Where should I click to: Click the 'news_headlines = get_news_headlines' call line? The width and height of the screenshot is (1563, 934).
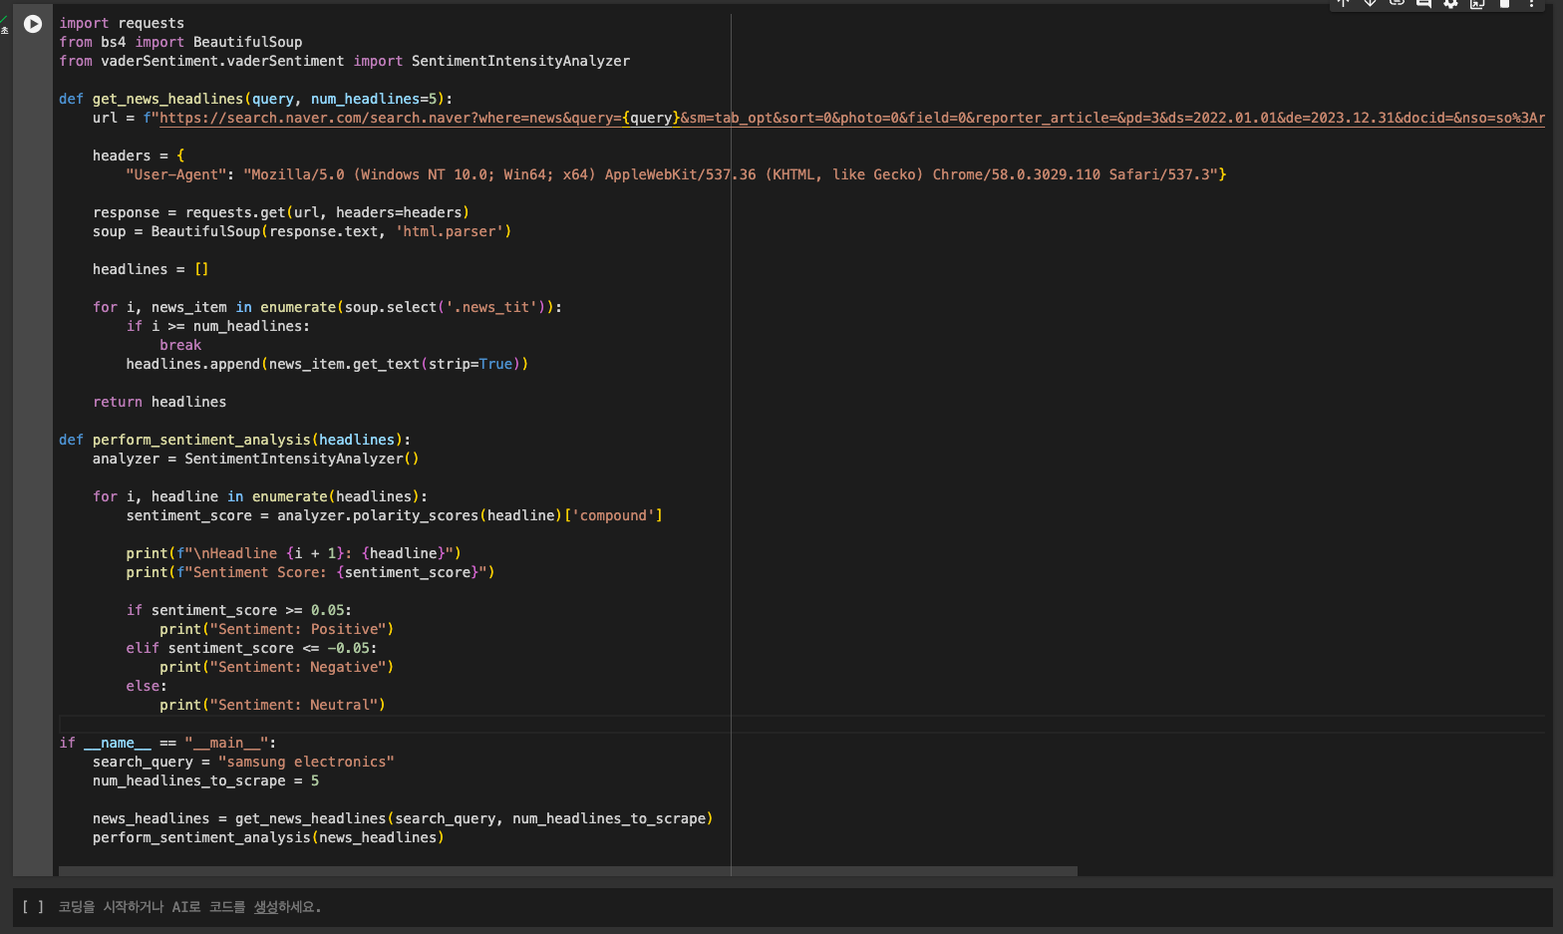[x=403, y=818]
